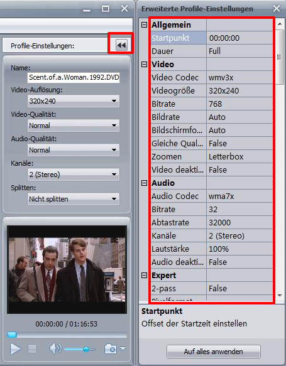The height and width of the screenshot is (366, 286).
Task: Open the Audio-Qualität dropdown
Action: 74,150
